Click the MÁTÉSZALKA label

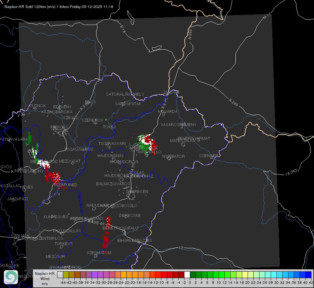point(182,141)
